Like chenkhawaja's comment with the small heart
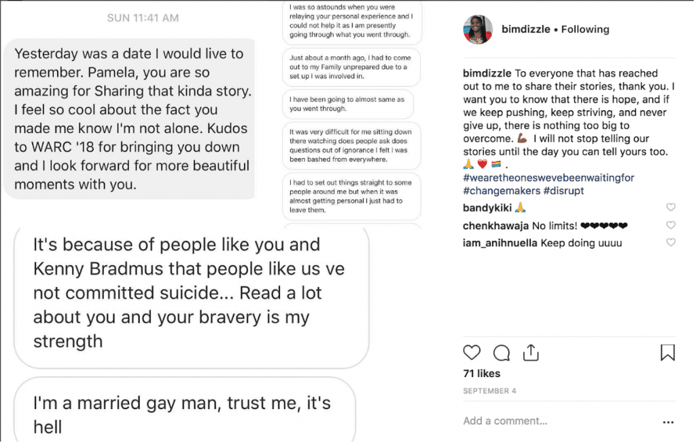The image size is (696, 445). tap(671, 225)
